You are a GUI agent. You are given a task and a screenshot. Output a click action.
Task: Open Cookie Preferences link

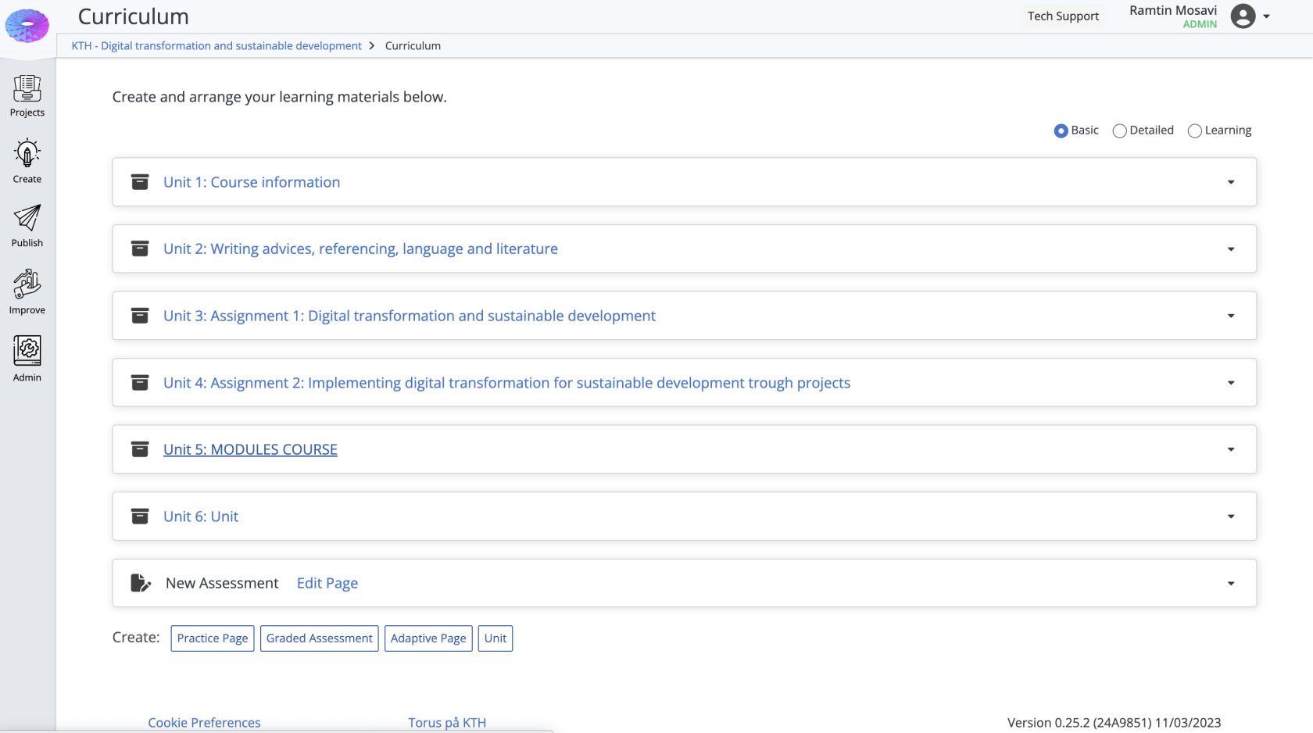tap(204, 723)
